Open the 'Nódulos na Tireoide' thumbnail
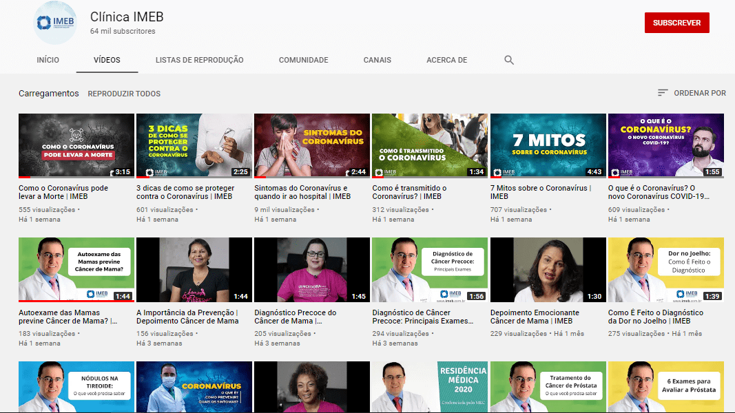735x413 pixels. click(76, 387)
